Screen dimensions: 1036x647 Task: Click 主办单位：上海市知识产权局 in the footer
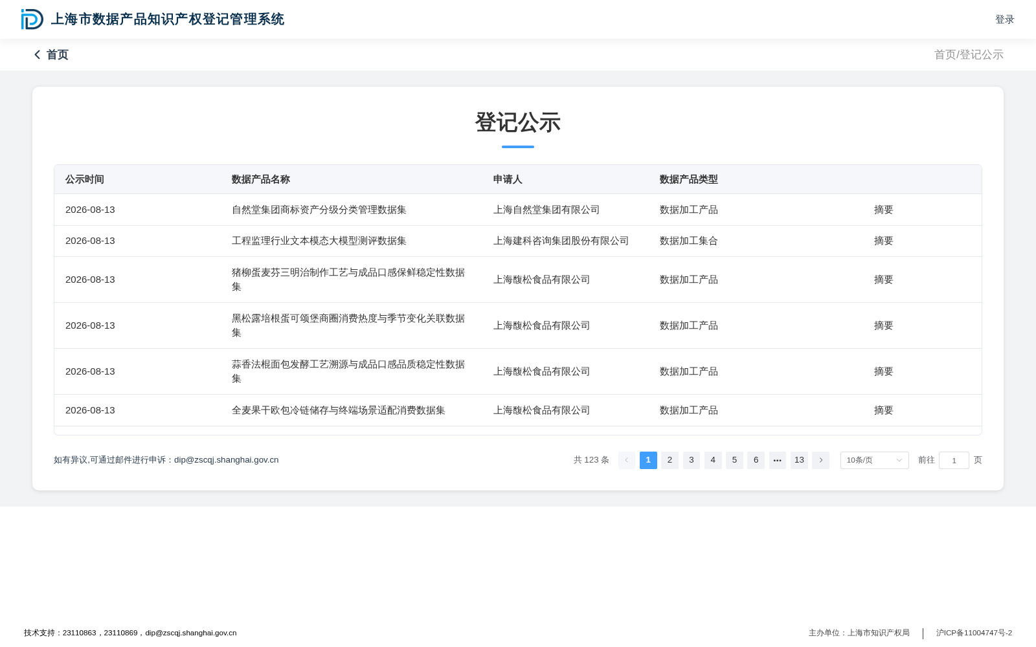(x=859, y=633)
